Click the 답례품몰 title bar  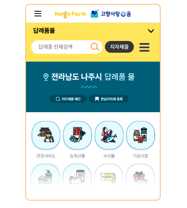tap(93, 31)
